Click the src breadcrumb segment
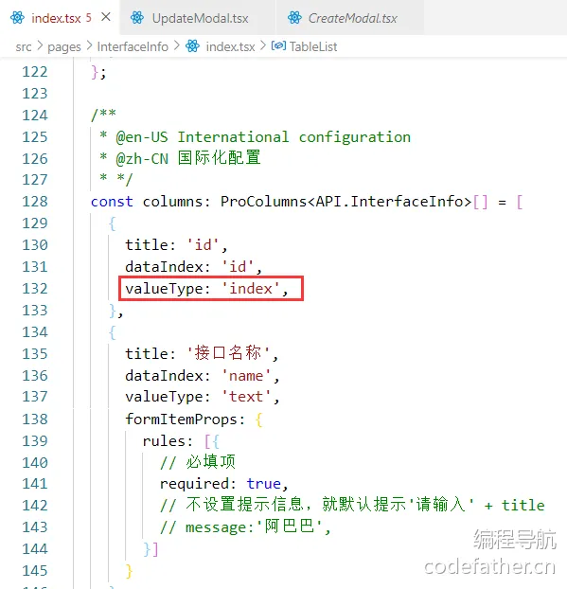Viewport: 567px width, 589px height. point(24,47)
